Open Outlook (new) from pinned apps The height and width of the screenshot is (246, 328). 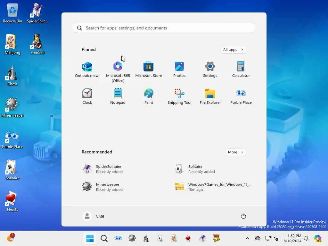[x=87, y=70]
